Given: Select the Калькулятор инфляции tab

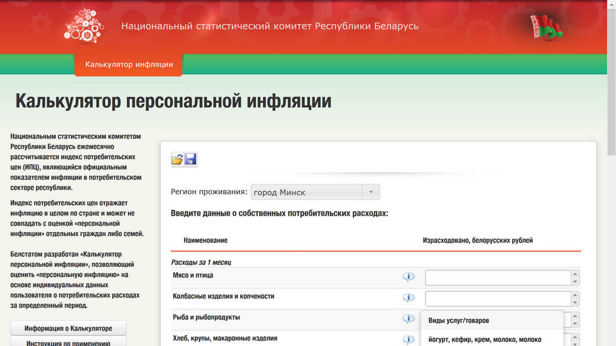Looking at the screenshot, I should pyautogui.click(x=129, y=65).
